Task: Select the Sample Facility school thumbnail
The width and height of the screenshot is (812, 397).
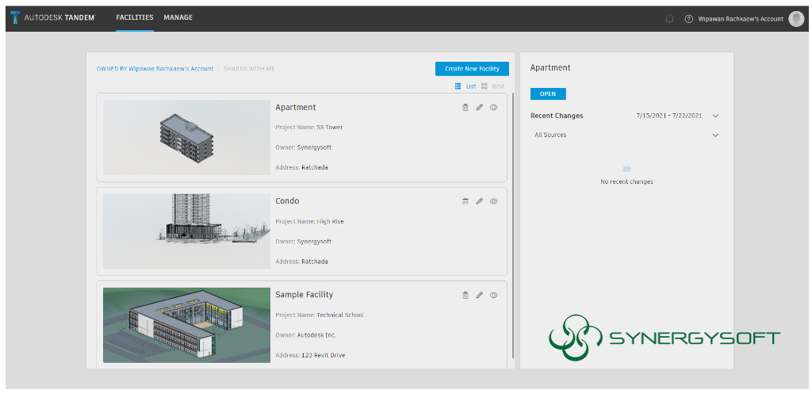Action: [186, 325]
